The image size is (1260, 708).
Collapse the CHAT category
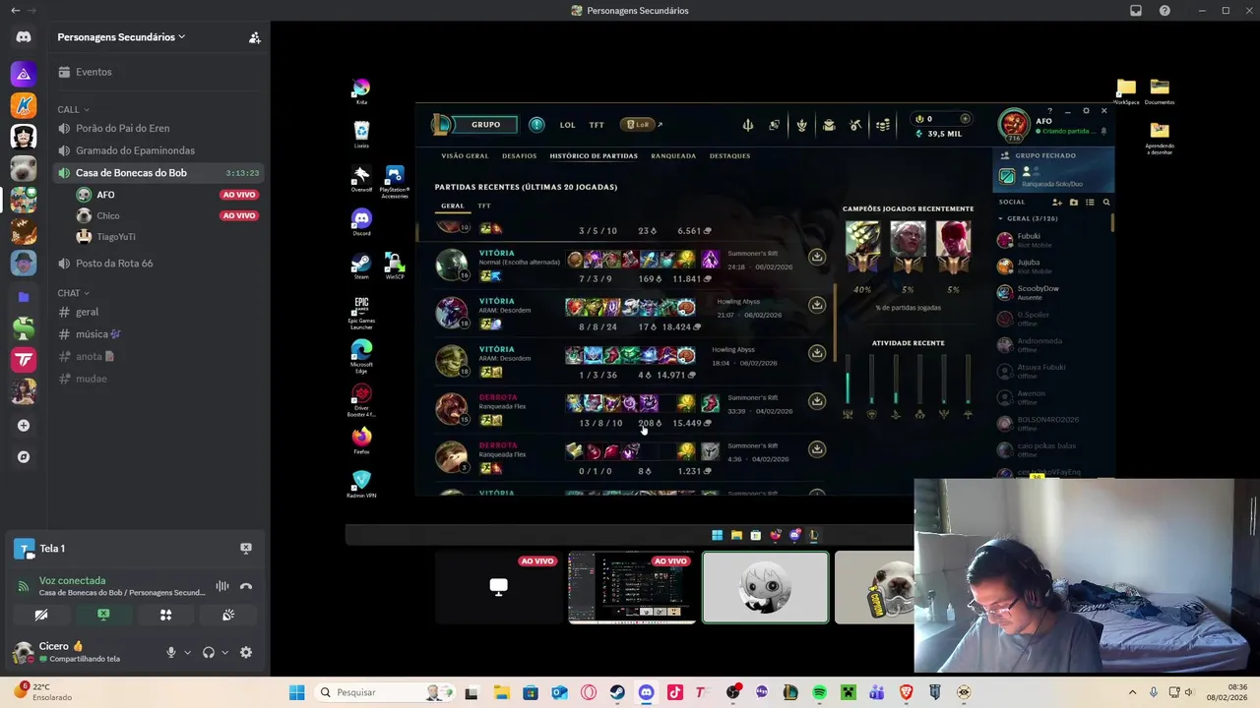[73, 293]
